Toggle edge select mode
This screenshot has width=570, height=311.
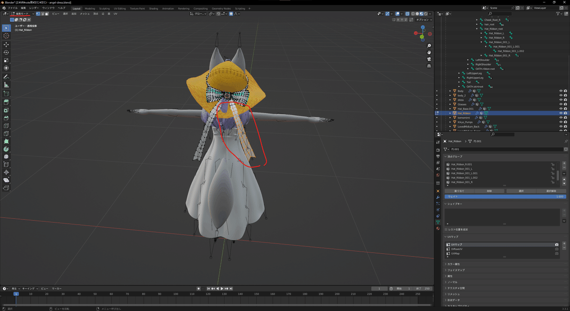click(x=42, y=14)
